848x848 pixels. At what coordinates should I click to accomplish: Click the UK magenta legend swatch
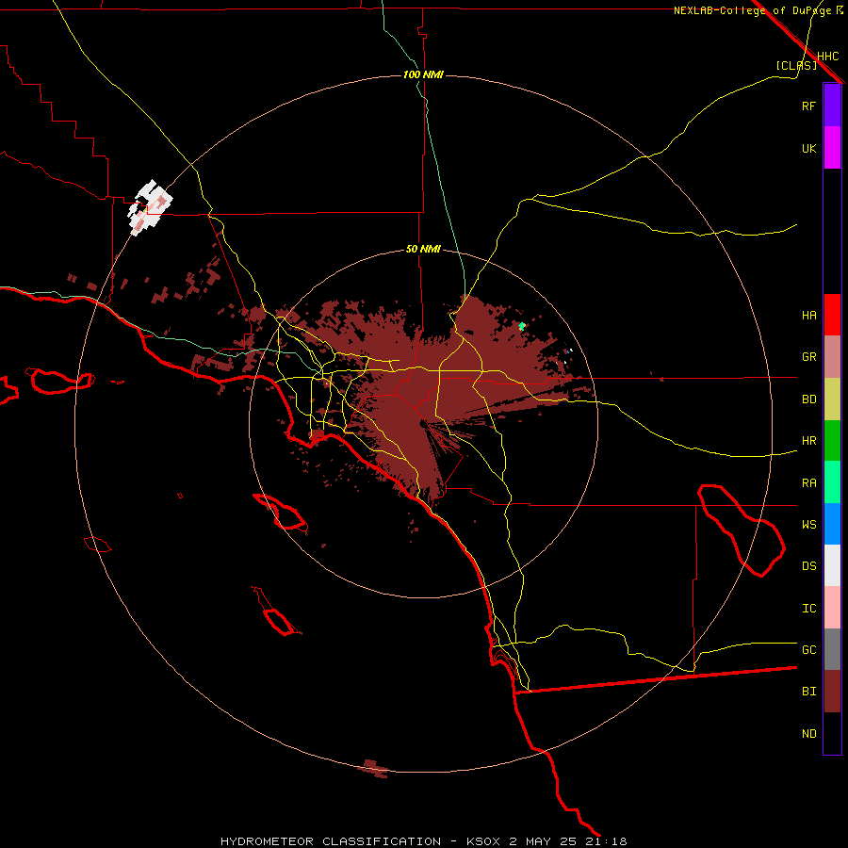click(832, 148)
